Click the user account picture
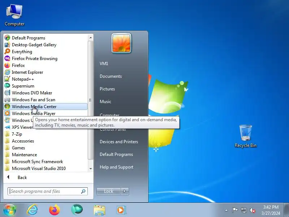This screenshot has width=289, height=217. click(x=121, y=43)
